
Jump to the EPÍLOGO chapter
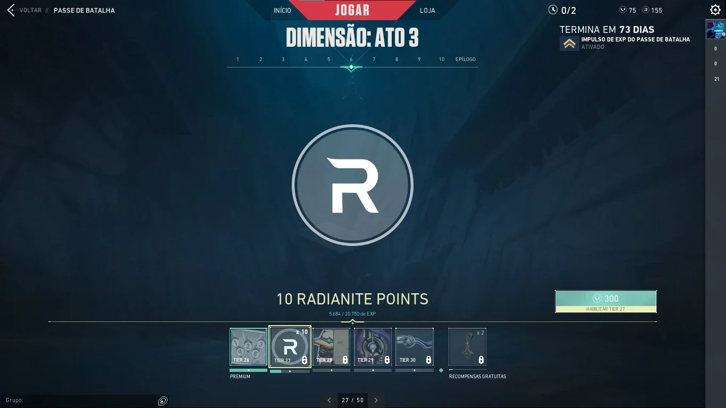point(466,59)
